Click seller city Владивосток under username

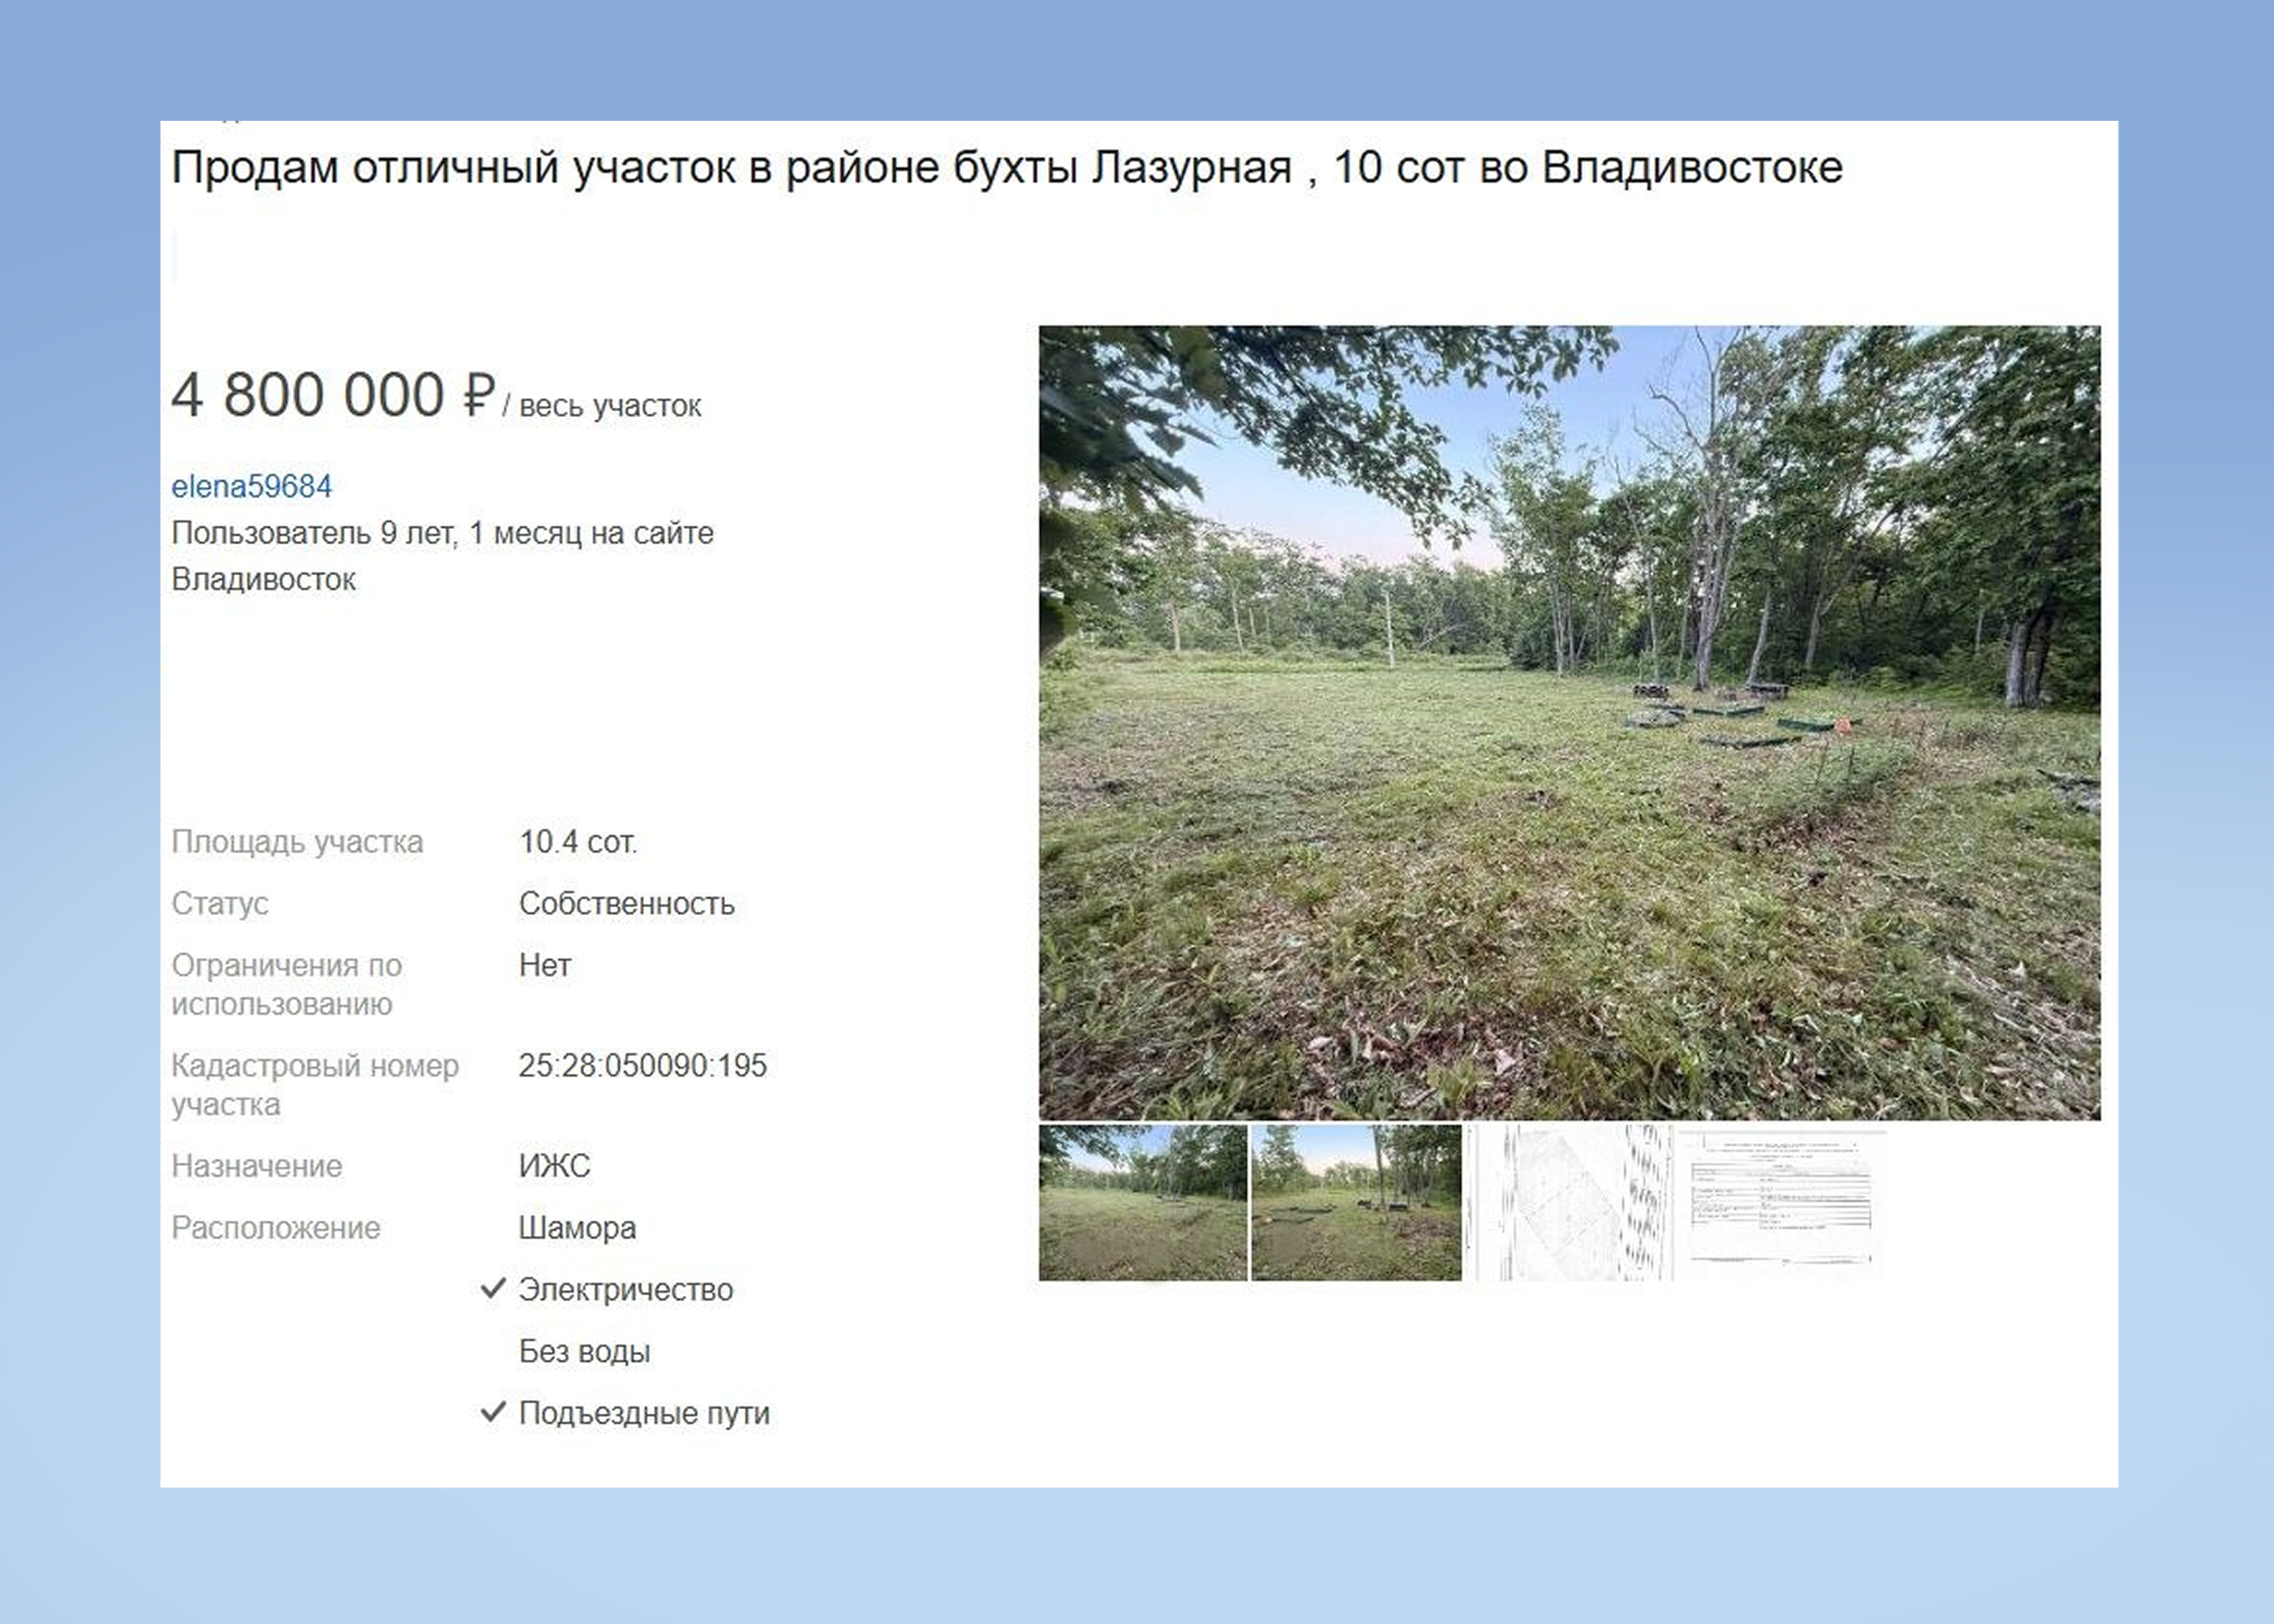(263, 580)
